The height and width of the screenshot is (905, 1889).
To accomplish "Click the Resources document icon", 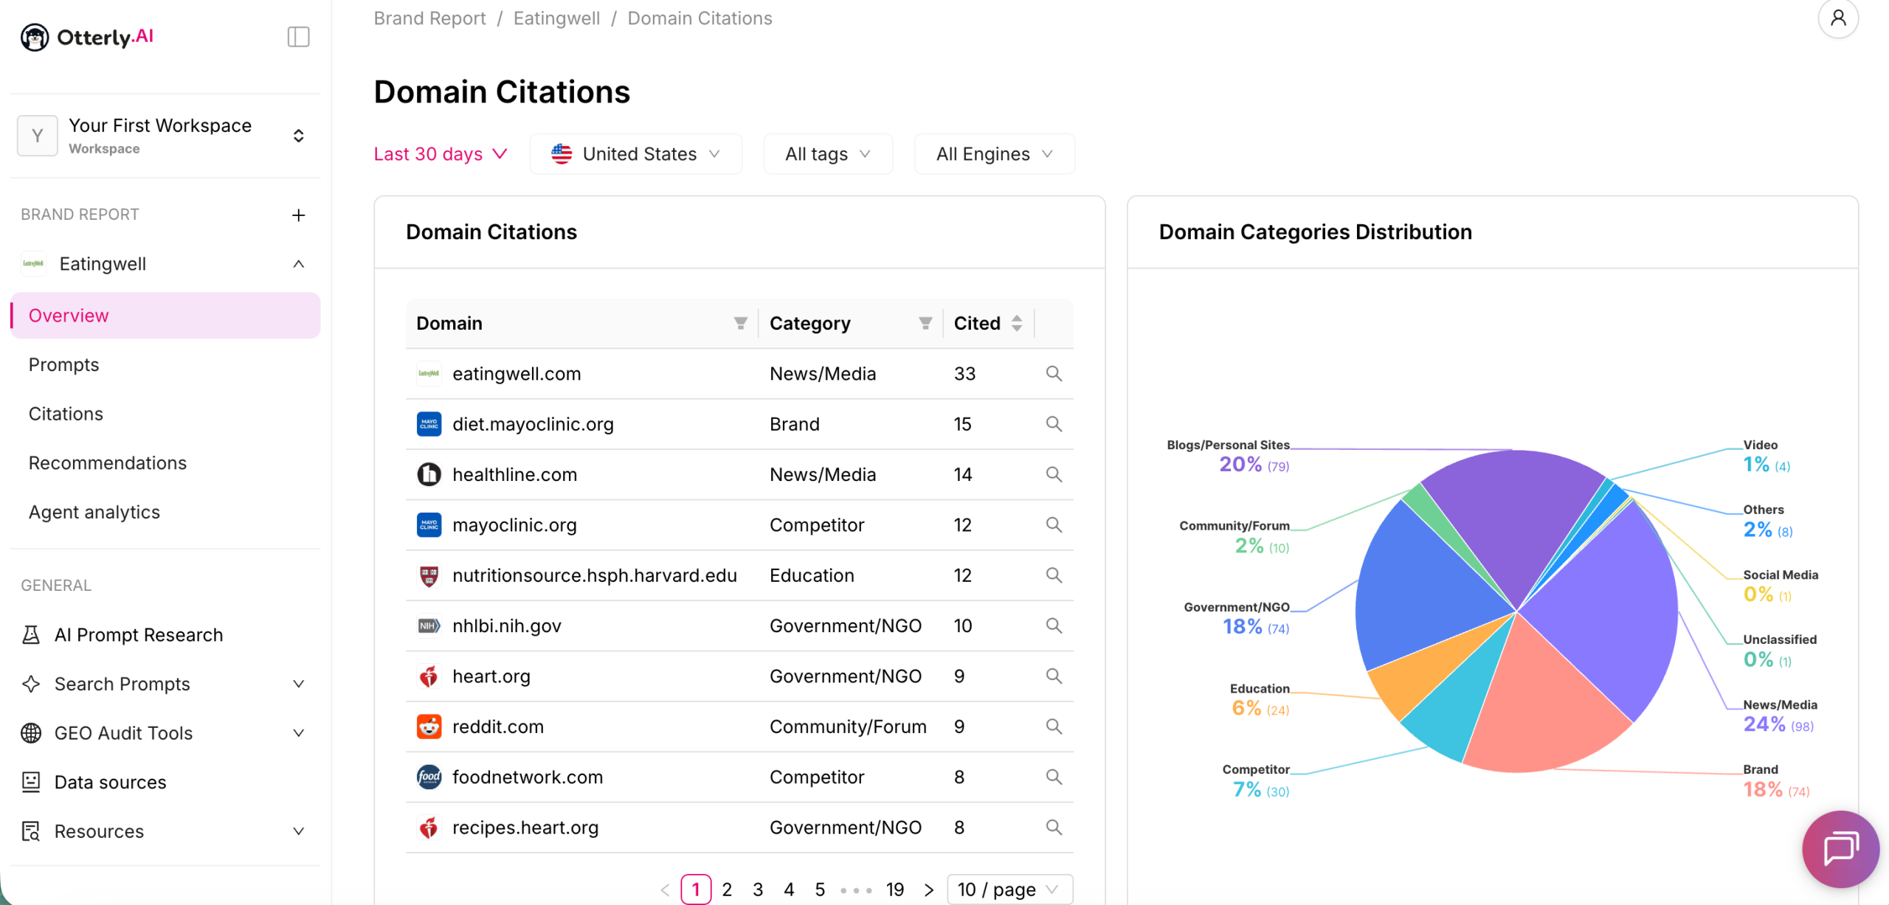I will (31, 831).
